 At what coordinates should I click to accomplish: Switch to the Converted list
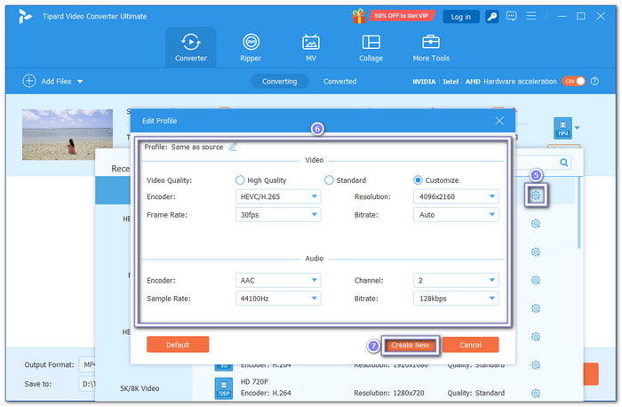pyautogui.click(x=339, y=82)
